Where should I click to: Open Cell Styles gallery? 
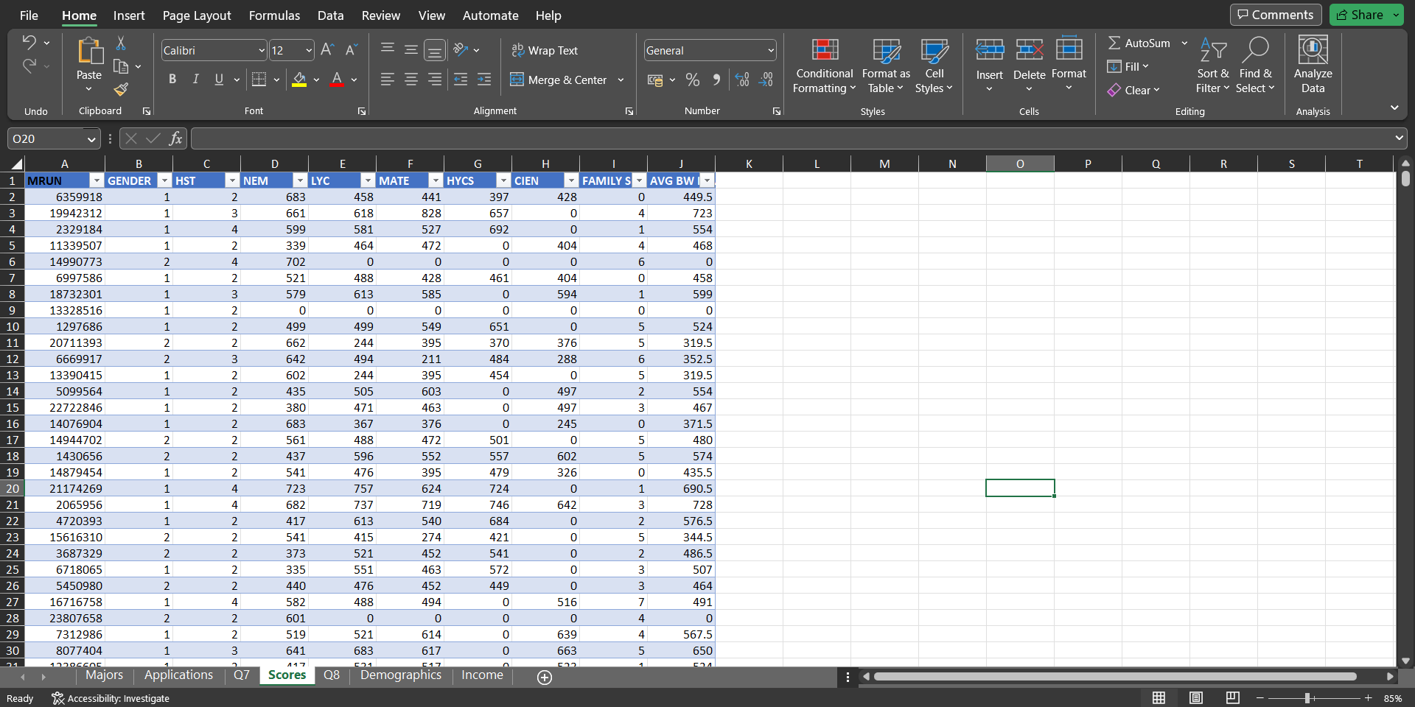coord(934,66)
